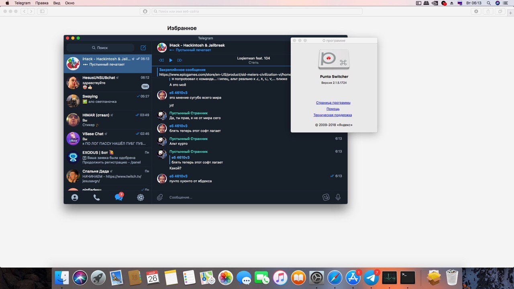Click the Telegram Поиск search field
The height and width of the screenshot is (289, 514).
(x=100, y=48)
